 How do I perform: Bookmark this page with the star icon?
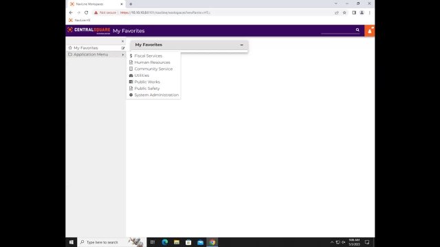pos(344,12)
